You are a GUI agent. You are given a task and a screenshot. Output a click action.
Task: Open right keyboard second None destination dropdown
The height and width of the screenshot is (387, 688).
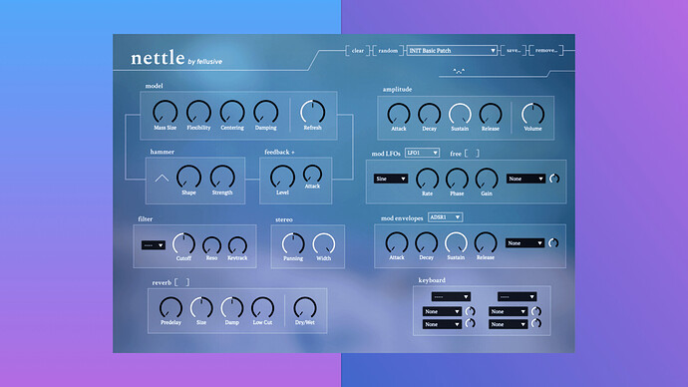(509, 324)
